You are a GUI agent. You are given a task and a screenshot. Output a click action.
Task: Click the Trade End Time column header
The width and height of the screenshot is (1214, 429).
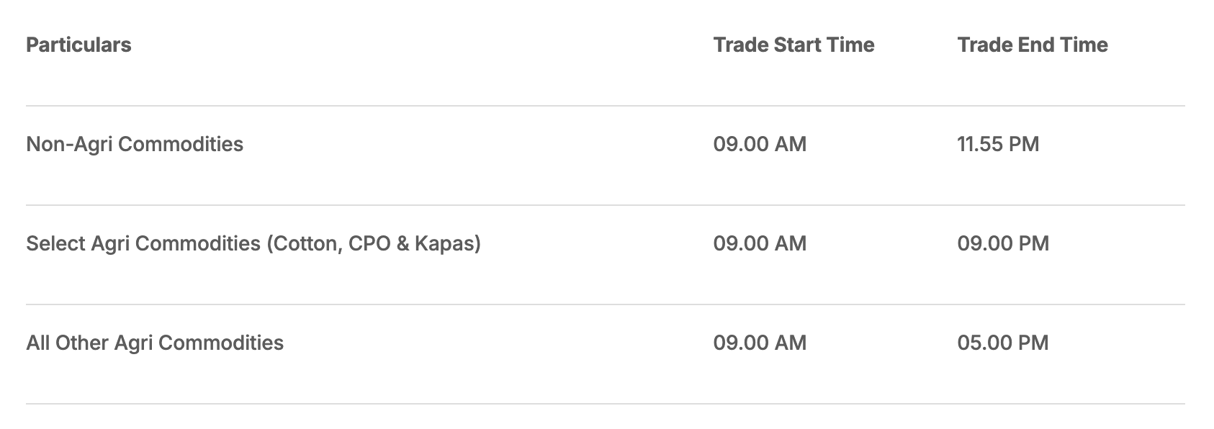(x=1032, y=45)
